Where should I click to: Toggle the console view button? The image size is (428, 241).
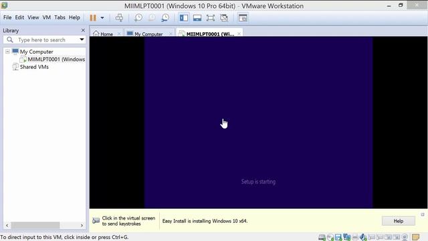[243, 18]
